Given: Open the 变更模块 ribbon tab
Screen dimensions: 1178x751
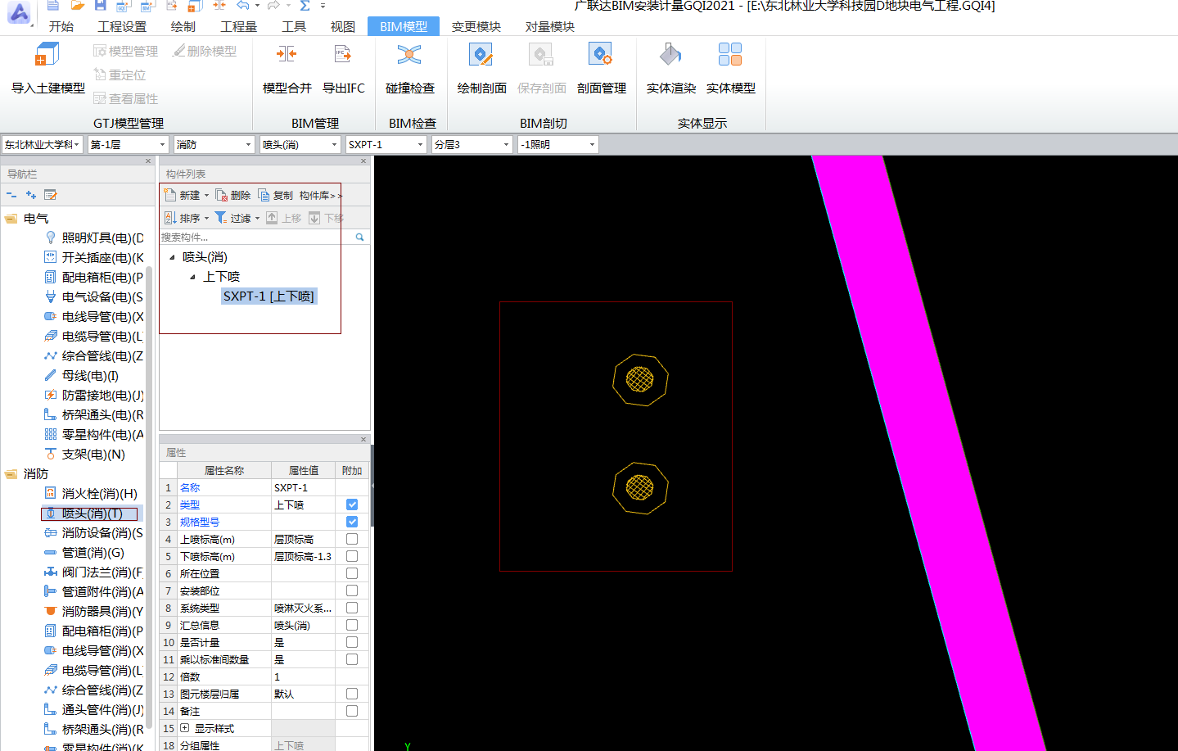Looking at the screenshot, I should [476, 26].
